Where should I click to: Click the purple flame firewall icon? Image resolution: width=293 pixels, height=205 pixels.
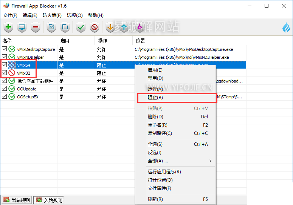point(140,28)
